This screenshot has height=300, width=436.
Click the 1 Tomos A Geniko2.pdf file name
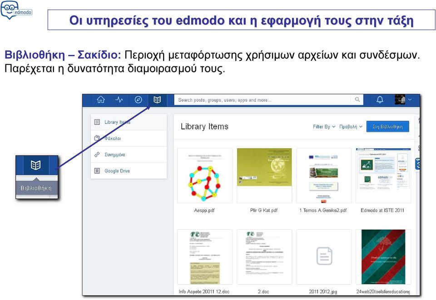click(323, 210)
